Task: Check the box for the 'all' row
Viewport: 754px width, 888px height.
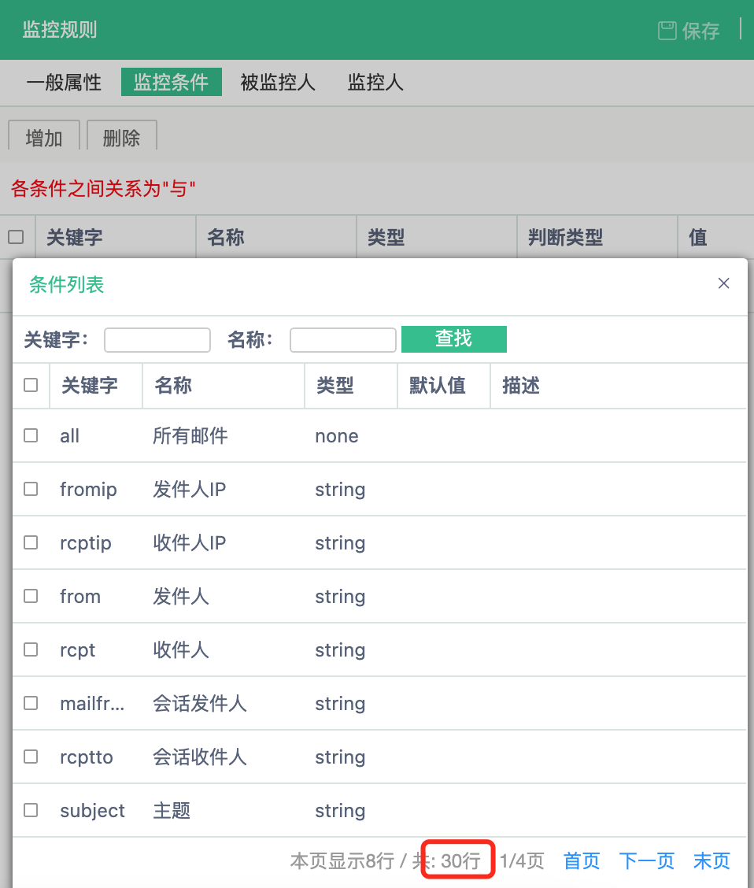Action: (31, 435)
